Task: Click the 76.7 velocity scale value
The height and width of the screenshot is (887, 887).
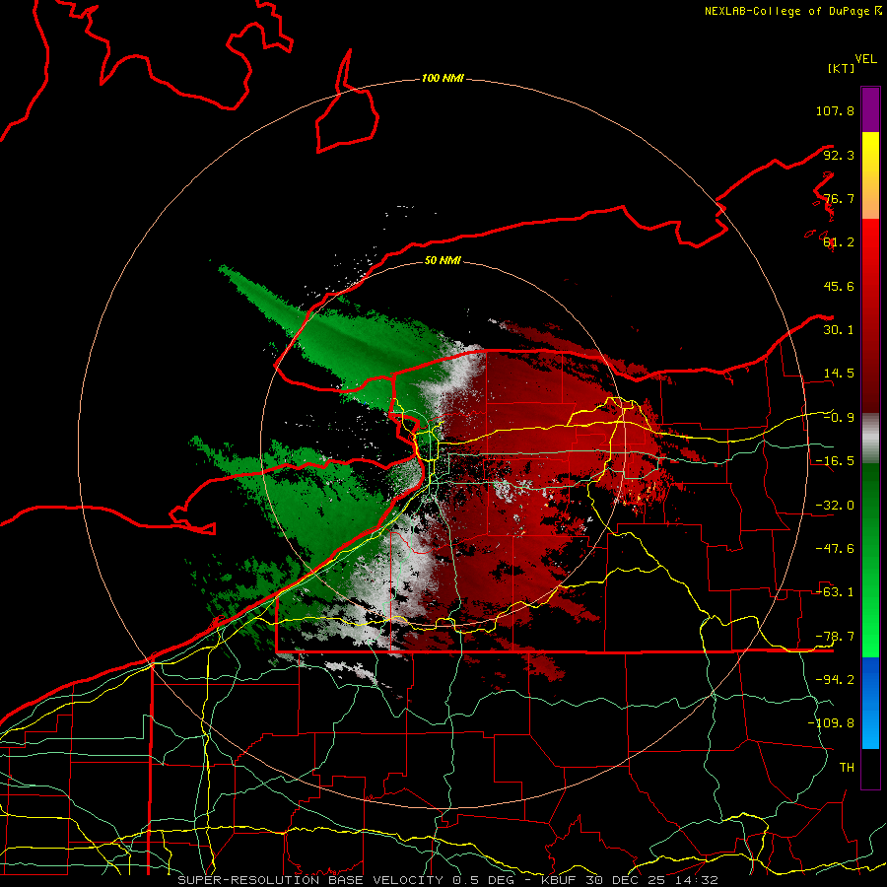Action: [839, 198]
